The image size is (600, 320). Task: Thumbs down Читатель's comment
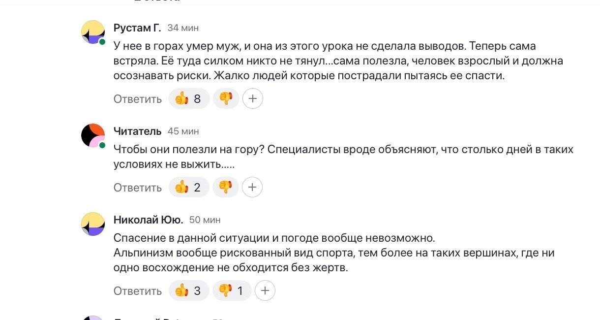(x=226, y=188)
